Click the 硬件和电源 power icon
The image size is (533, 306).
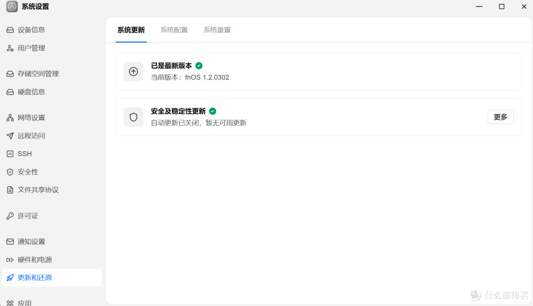pyautogui.click(x=10, y=260)
